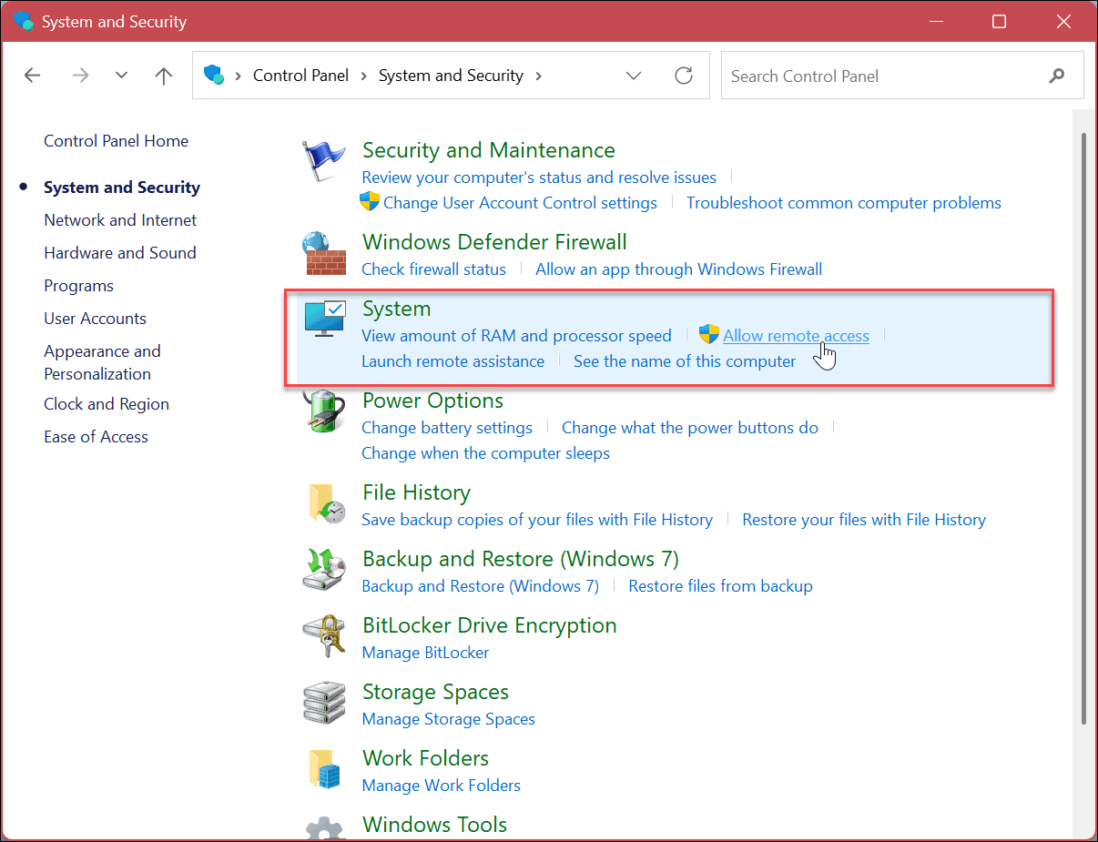Viewport: 1098px width, 842px height.
Task: Select Network and Internet in sidebar
Action: point(120,220)
